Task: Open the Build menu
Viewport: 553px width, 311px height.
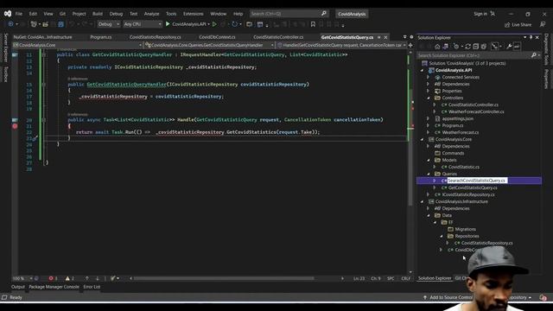Action: pos(98,14)
